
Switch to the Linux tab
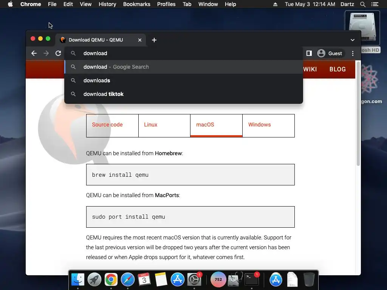pyautogui.click(x=164, y=125)
